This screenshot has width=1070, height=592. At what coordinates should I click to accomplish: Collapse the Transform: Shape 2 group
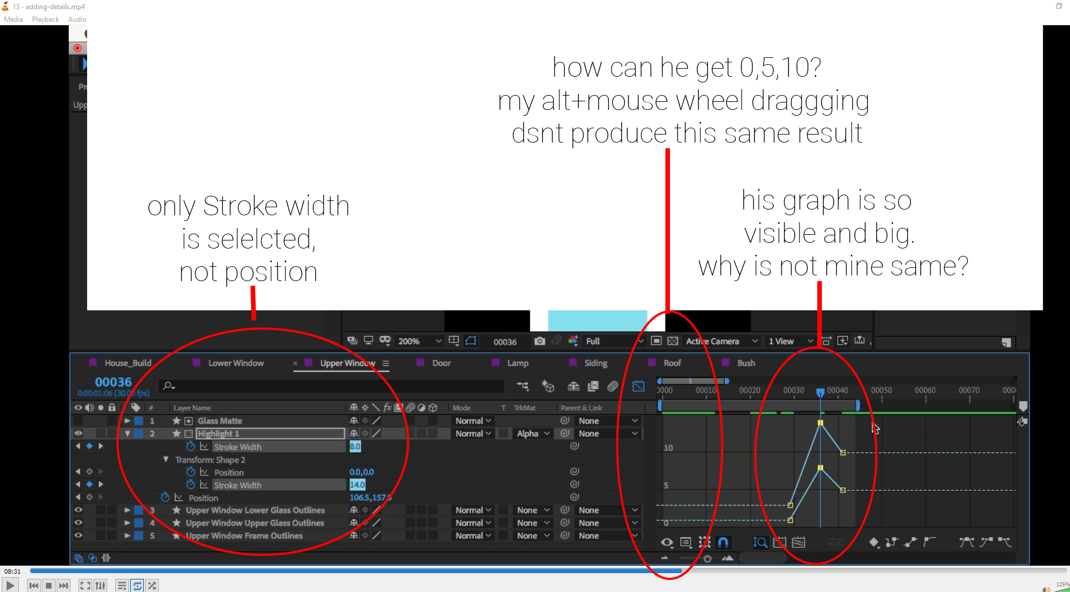166,460
